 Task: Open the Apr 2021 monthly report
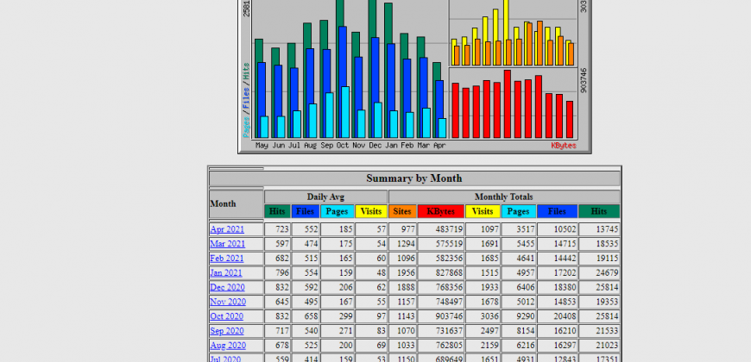pyautogui.click(x=227, y=229)
